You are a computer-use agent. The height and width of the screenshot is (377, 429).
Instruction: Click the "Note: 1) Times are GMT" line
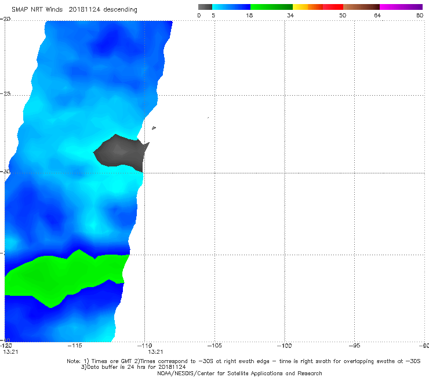coord(243,361)
